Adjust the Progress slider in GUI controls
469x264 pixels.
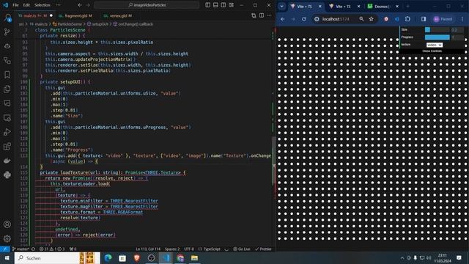[x=437, y=37]
